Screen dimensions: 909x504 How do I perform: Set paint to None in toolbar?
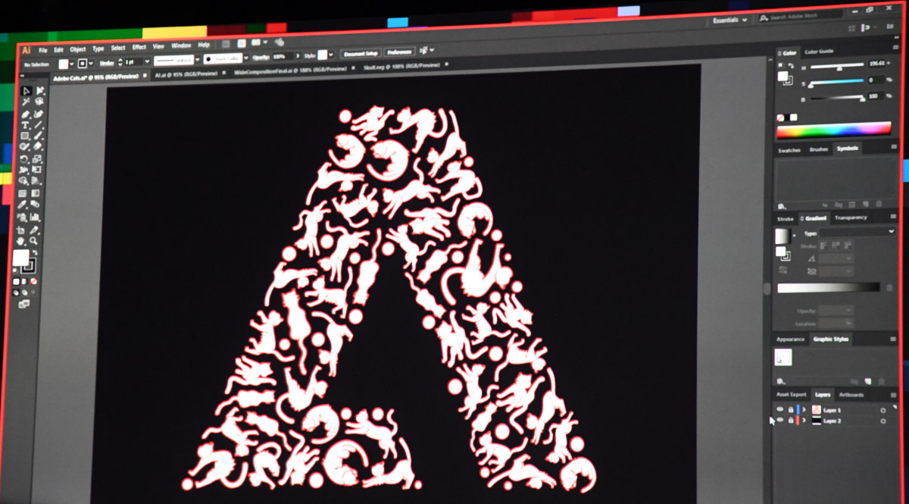tap(33, 281)
